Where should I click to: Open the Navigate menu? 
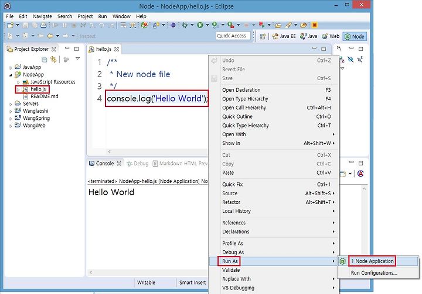point(42,16)
